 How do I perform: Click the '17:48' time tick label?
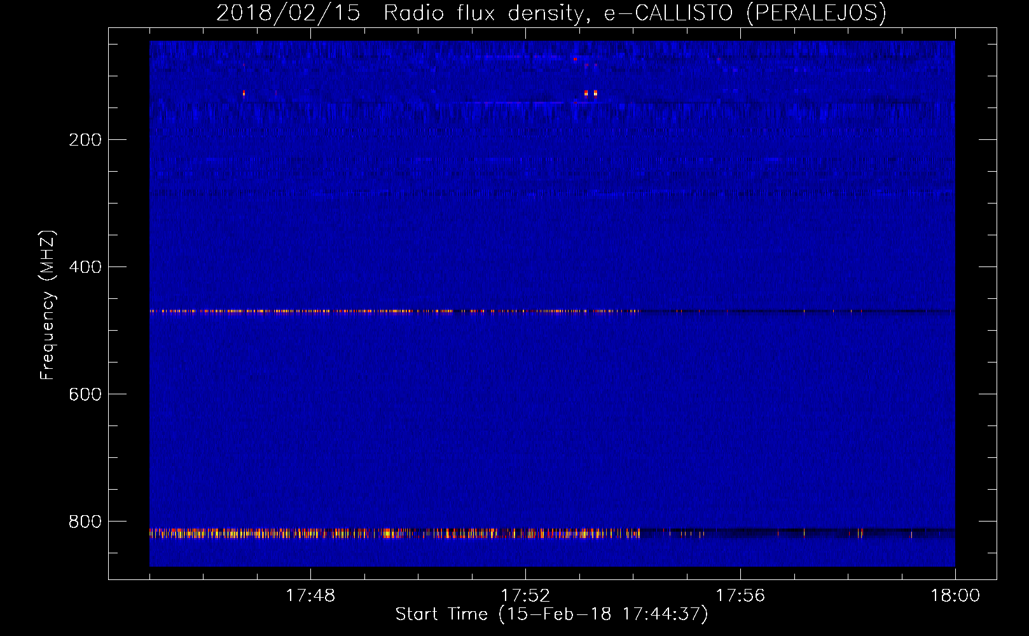click(x=310, y=596)
